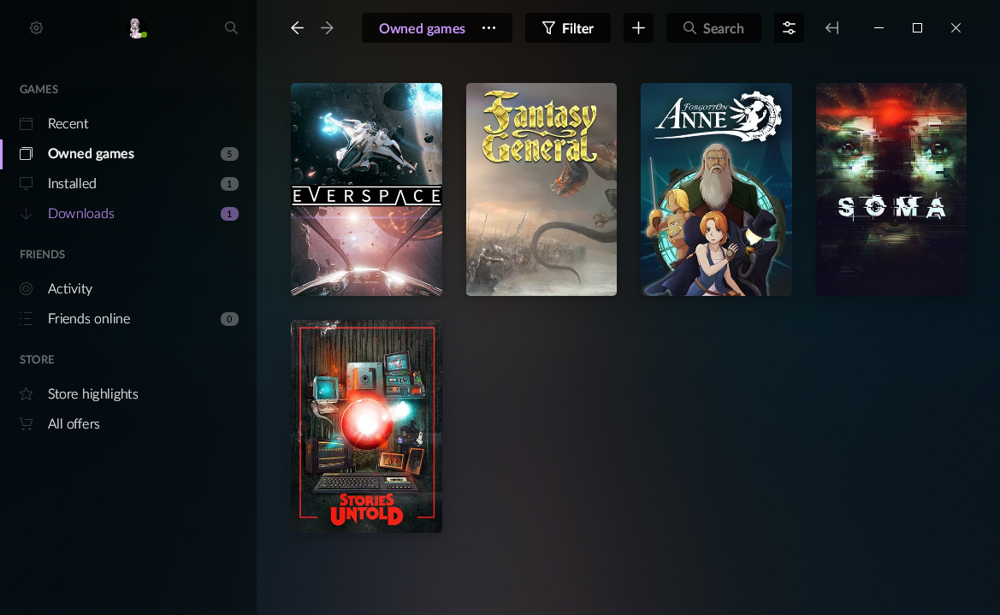Click the Owned games view title
The width and height of the screenshot is (1000, 615).
tap(422, 29)
